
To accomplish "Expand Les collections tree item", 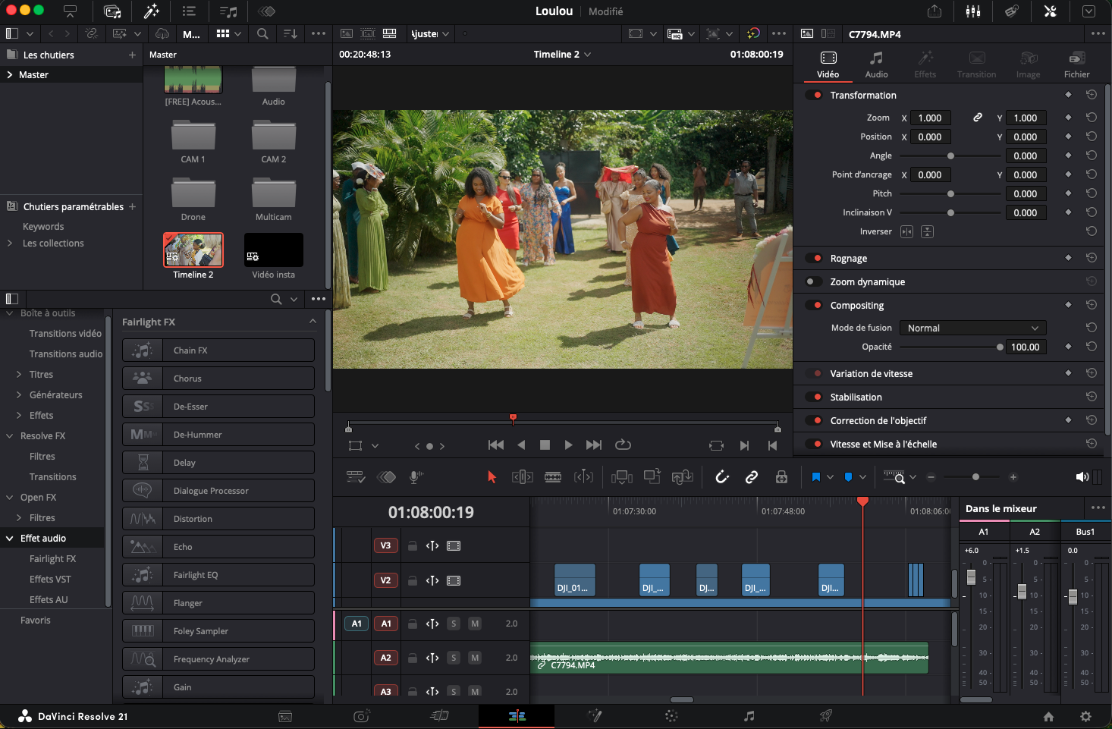I will 9,244.
